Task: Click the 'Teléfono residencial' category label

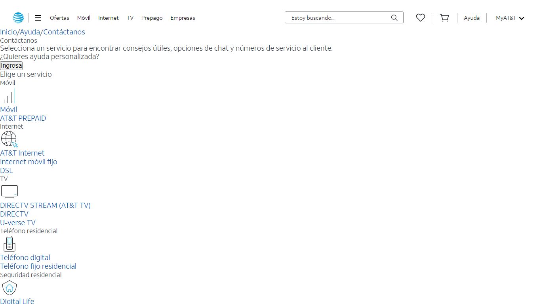Action: [29, 231]
